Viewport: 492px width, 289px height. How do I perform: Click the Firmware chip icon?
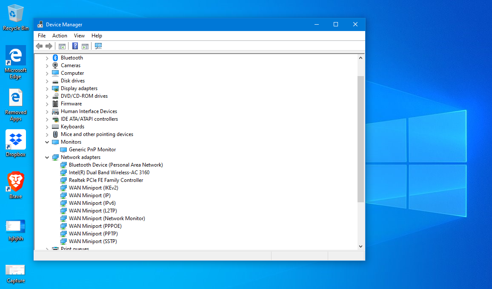coord(55,104)
